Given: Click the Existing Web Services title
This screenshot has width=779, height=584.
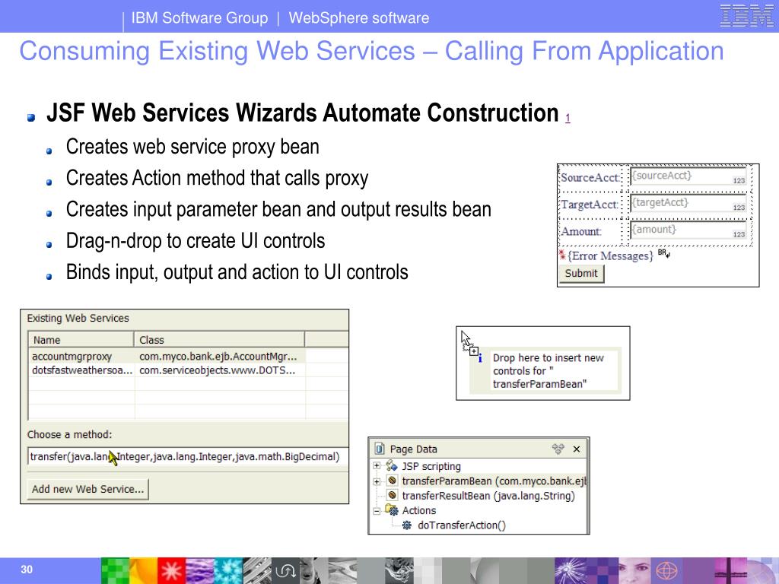Looking at the screenshot, I should click(78, 319).
